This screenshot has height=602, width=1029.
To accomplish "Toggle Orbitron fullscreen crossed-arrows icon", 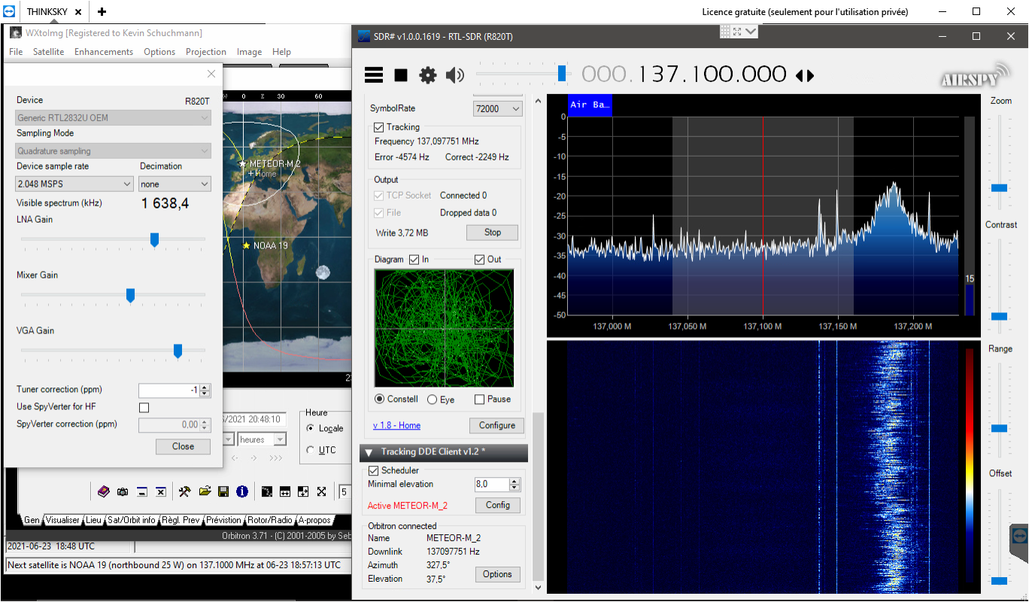I will [322, 491].
